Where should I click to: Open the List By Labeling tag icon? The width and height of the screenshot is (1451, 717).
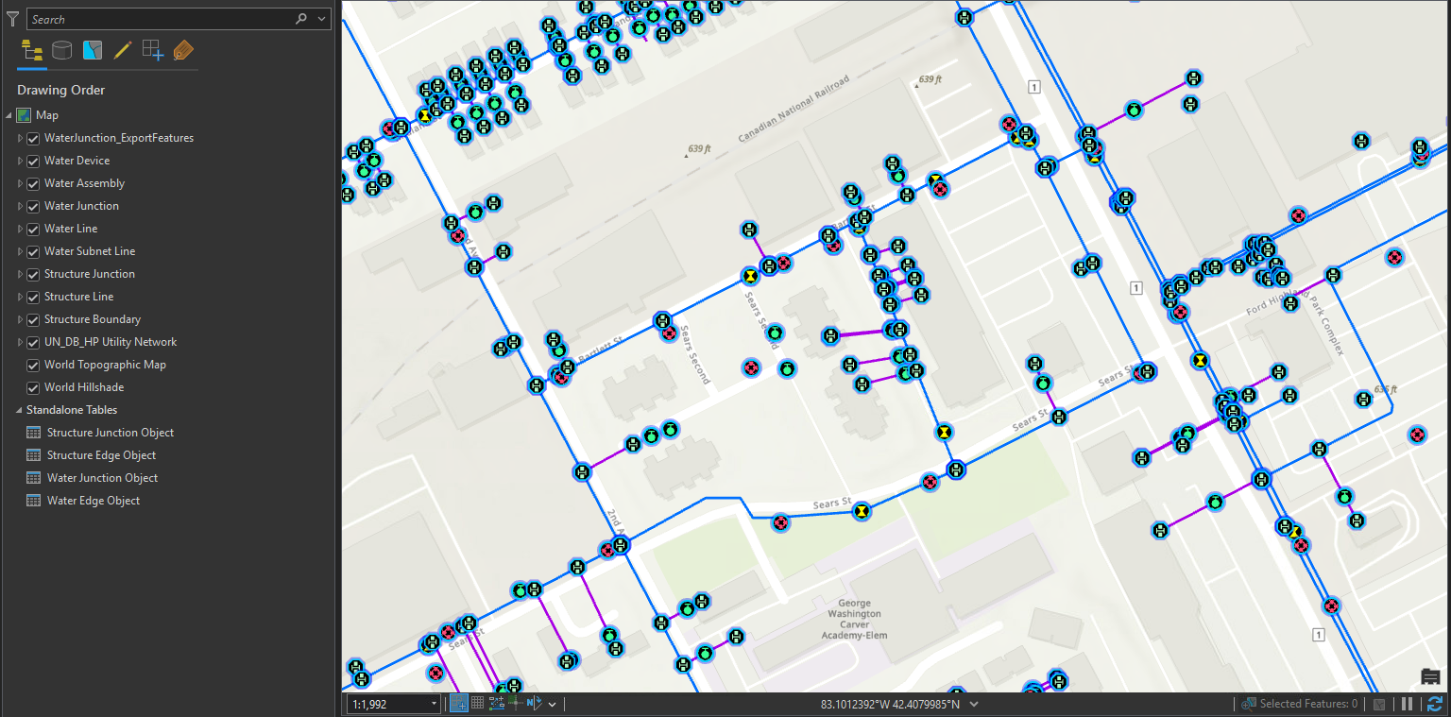[x=183, y=51]
